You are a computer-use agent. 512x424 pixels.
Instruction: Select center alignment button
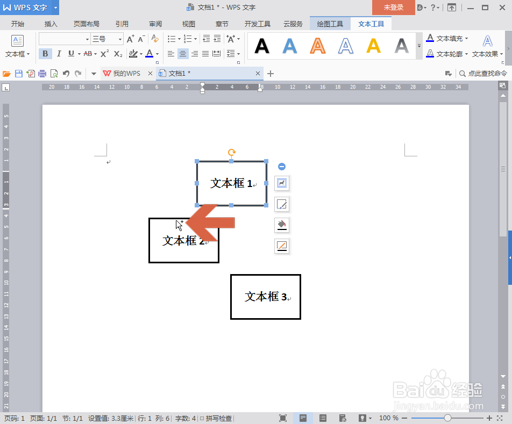[x=183, y=54]
